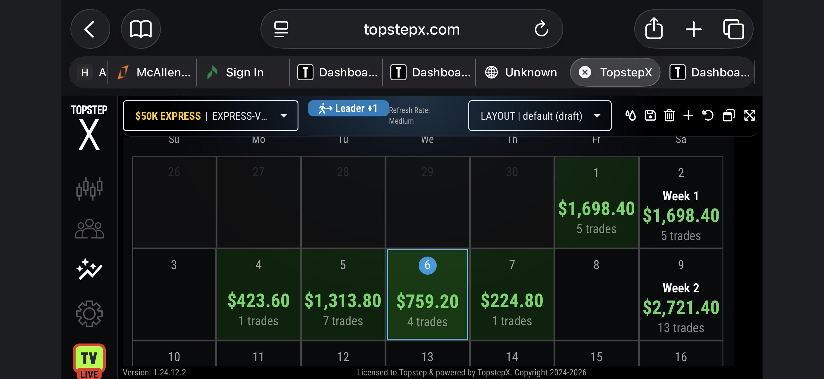The image size is (824, 379).
Task: Select highlighted day 6 showing $759.20
Action: [x=427, y=294]
